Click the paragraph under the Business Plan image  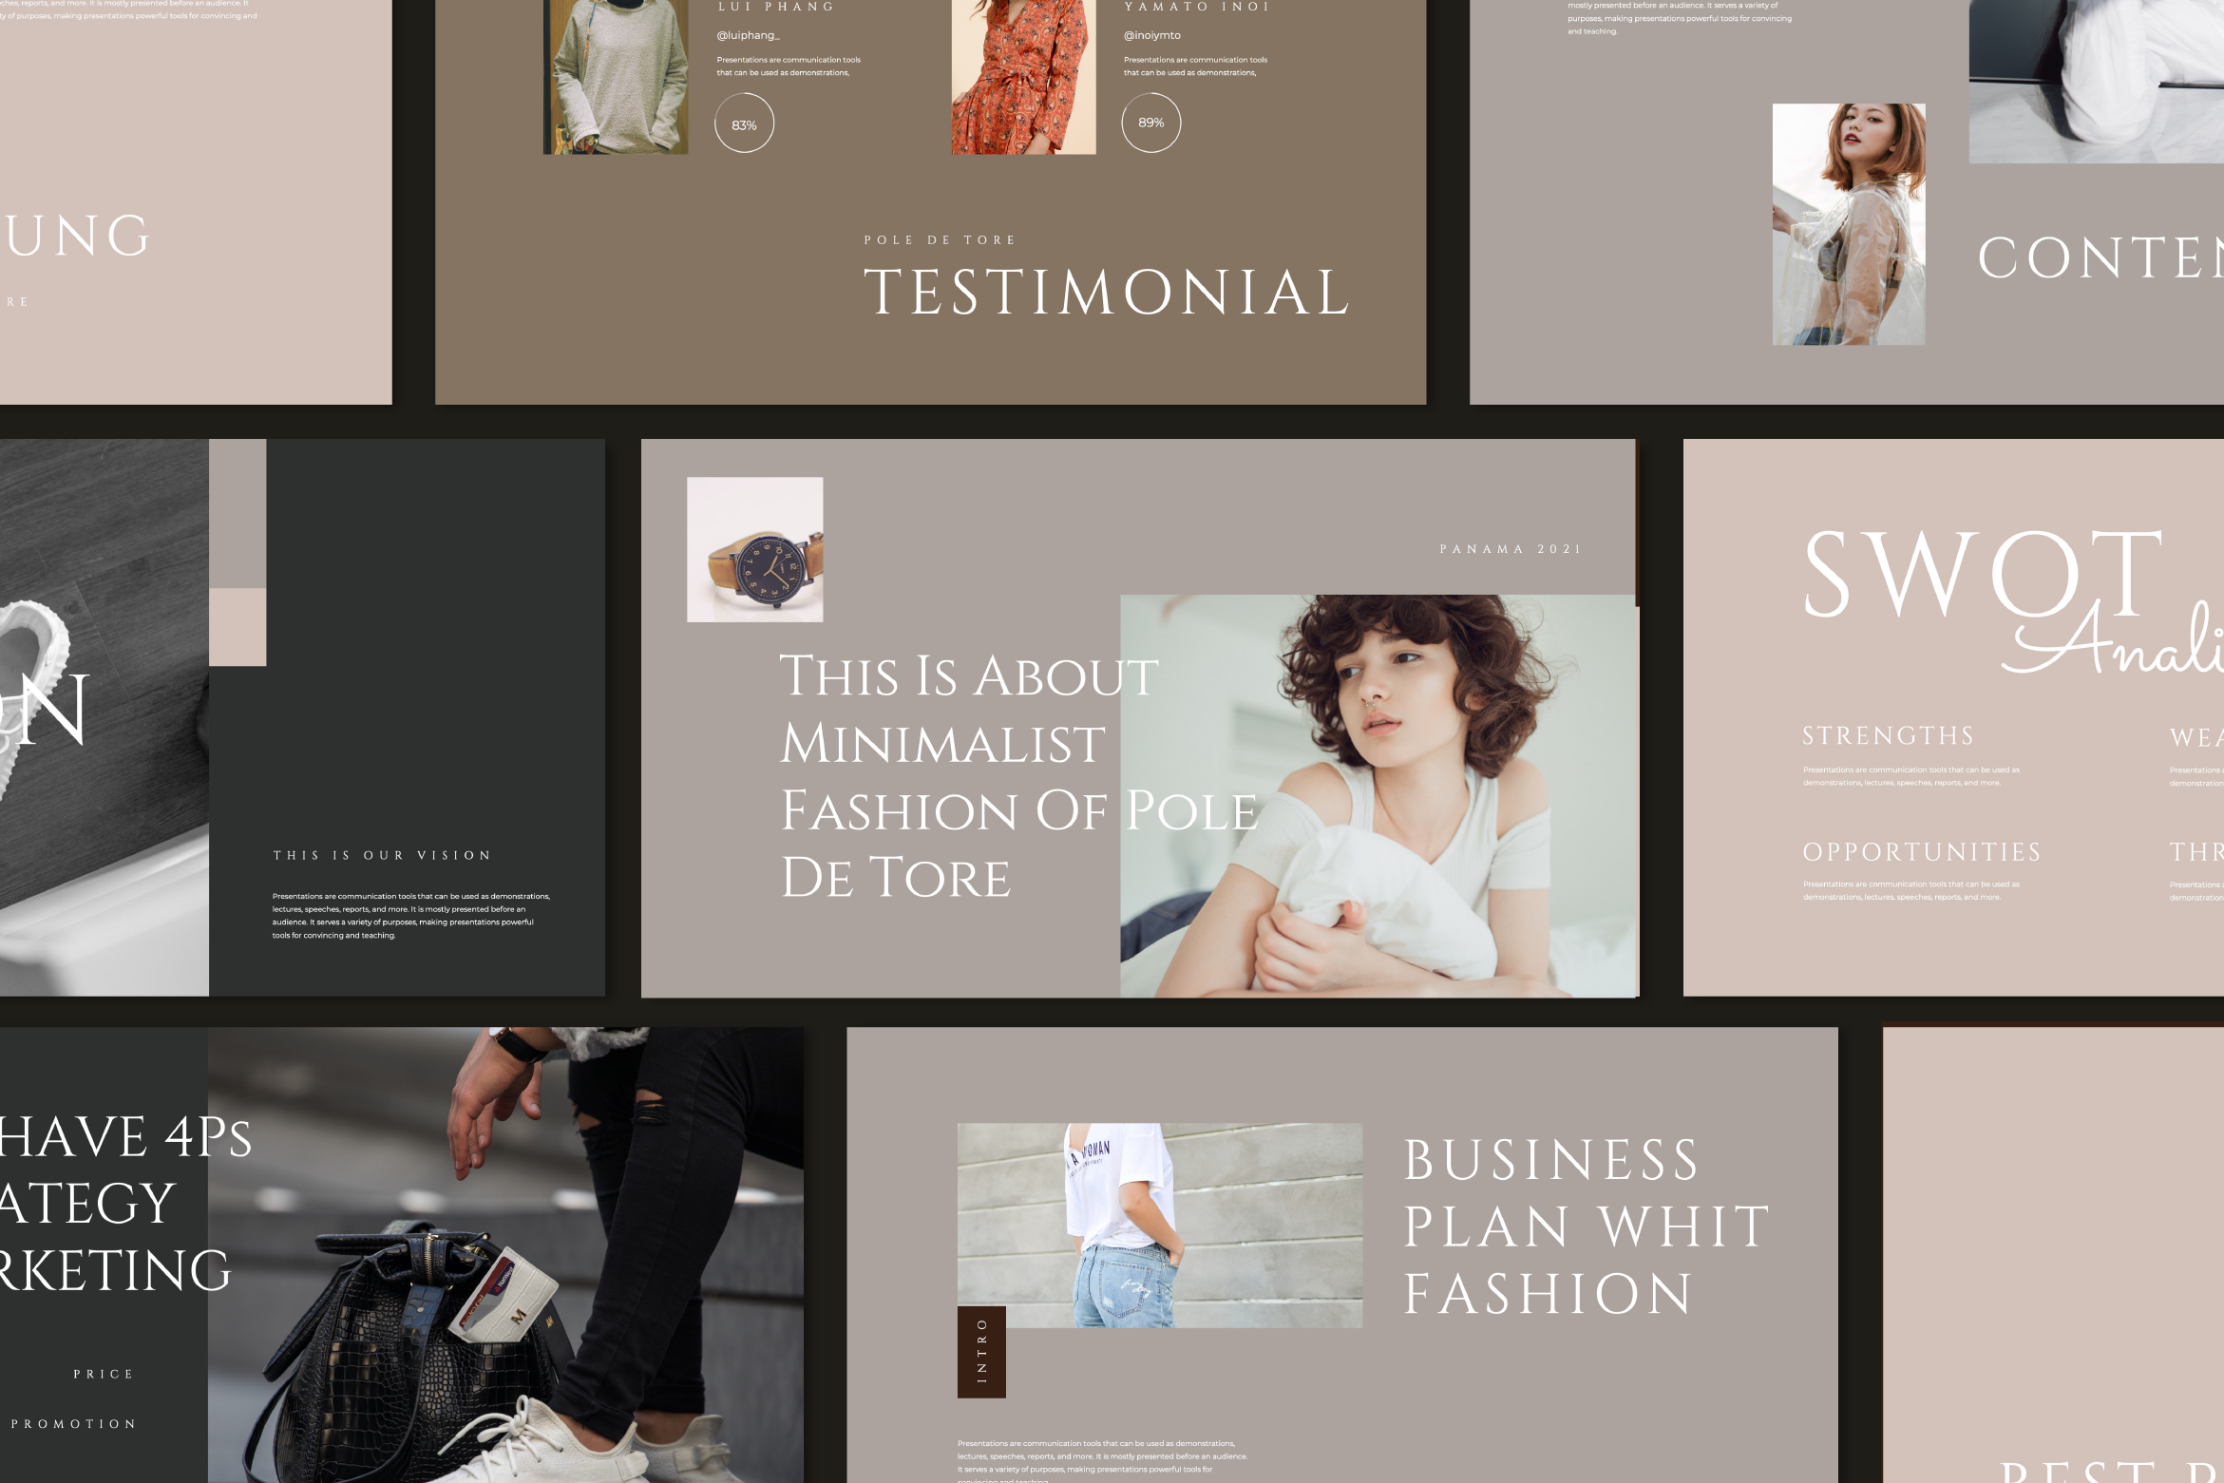(1102, 1461)
